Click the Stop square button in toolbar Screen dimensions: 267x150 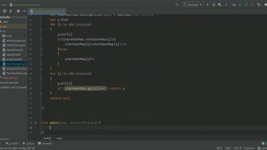(x=226, y=5)
